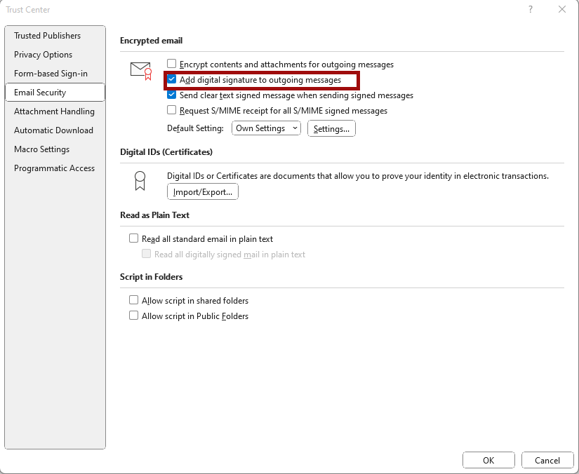Switch to Privacy Options section
The height and width of the screenshot is (474, 579).
point(44,55)
